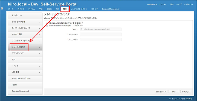The width and height of the screenshot is (197, 101).
Task: Open the カタログ tab
Action: pos(21,9)
